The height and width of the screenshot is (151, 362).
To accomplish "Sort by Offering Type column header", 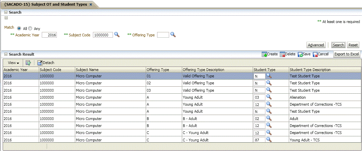I will click(x=164, y=70).
